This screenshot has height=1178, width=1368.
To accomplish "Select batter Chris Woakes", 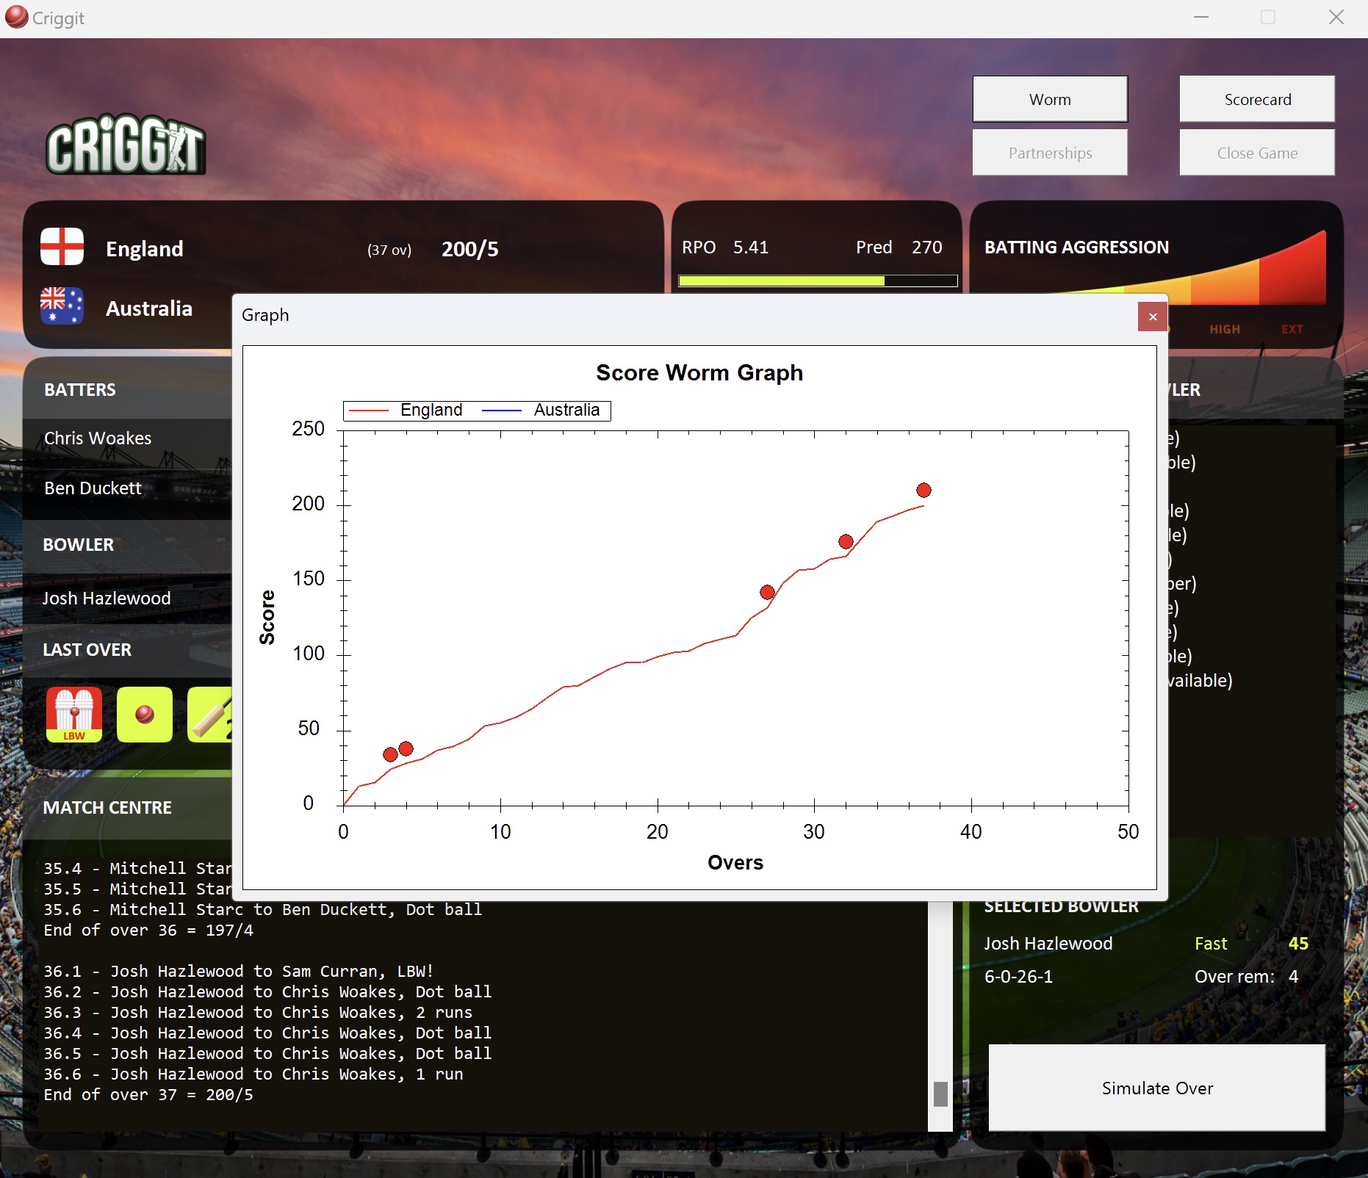I will (98, 438).
